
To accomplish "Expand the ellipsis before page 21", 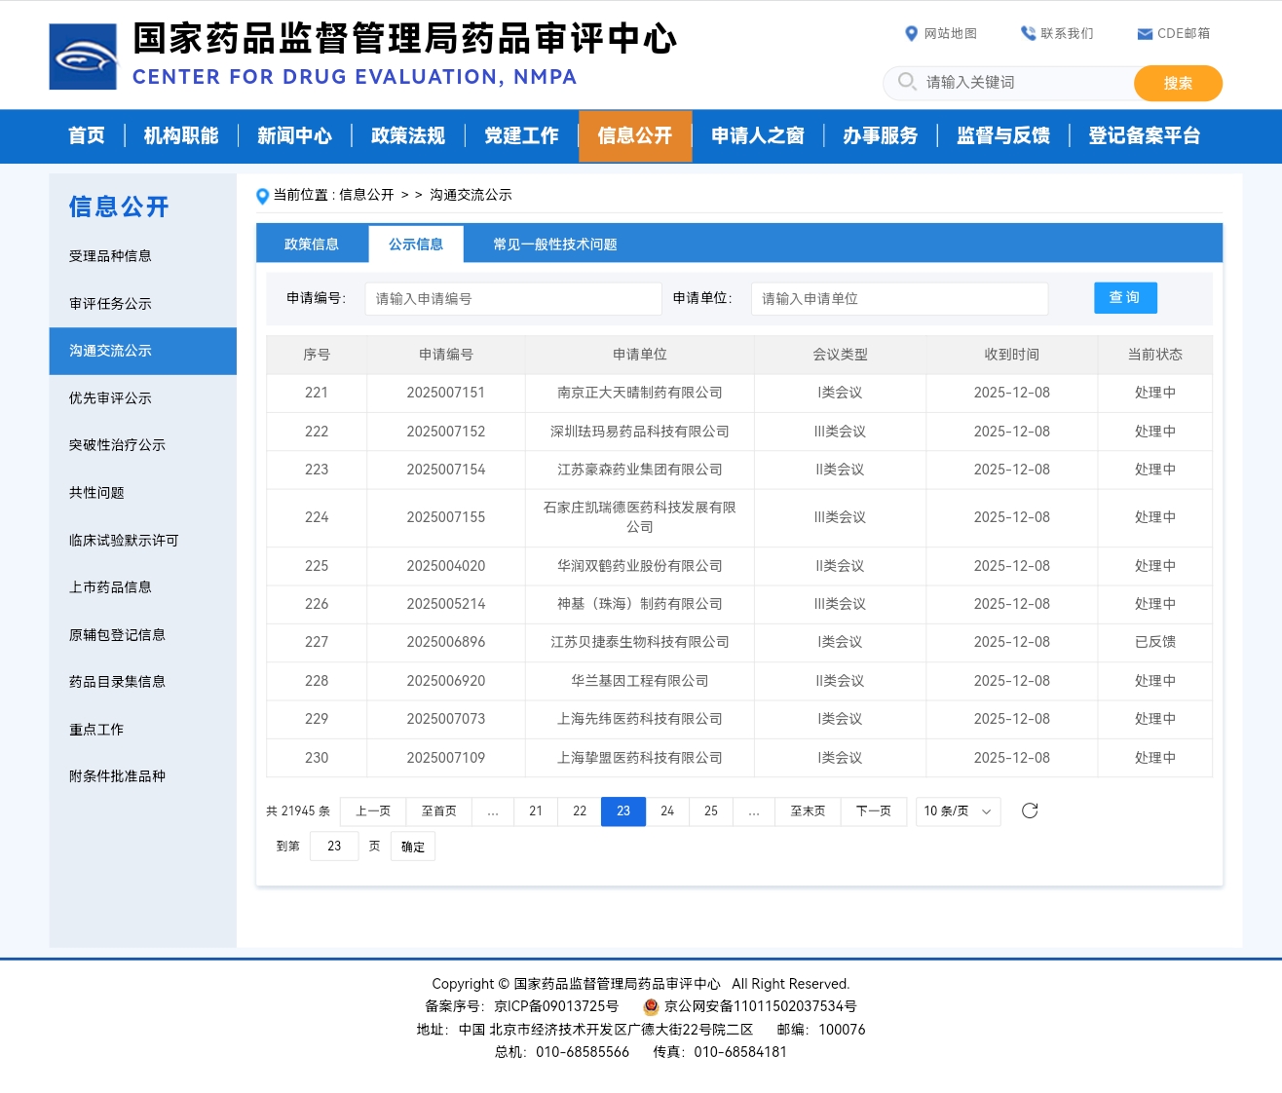I will pos(493,810).
